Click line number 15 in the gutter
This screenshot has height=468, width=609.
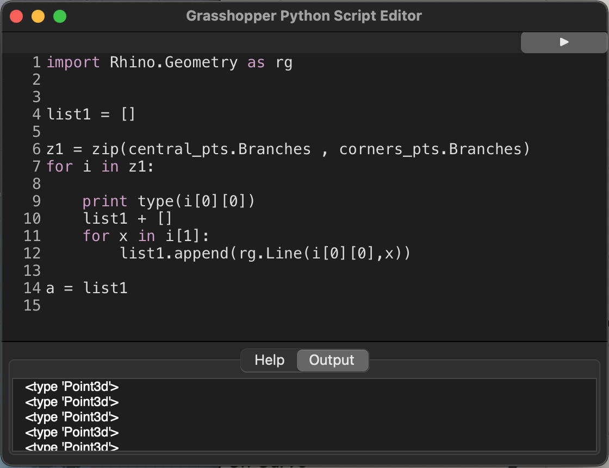pos(32,306)
